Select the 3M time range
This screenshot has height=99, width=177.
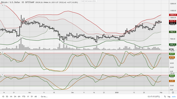[x=15, y=97]
